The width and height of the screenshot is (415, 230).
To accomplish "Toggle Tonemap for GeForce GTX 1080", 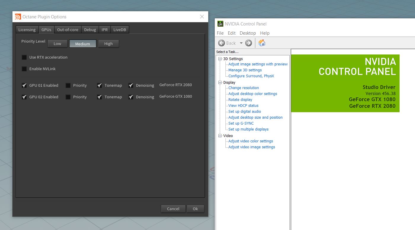I will (x=100, y=97).
